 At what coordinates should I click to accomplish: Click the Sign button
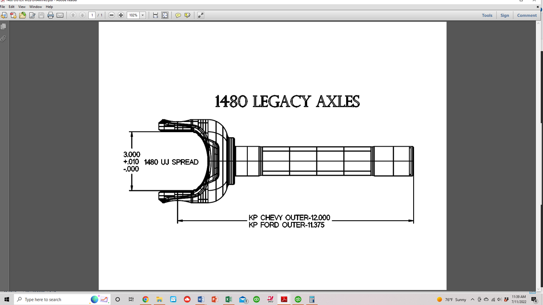click(x=504, y=15)
